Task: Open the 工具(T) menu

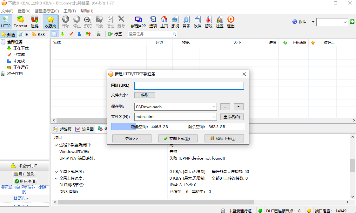Action: tap(70, 11)
